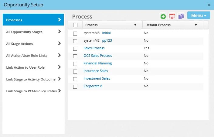
Task: Go to All Action/User Role Links
Action: [33, 56]
